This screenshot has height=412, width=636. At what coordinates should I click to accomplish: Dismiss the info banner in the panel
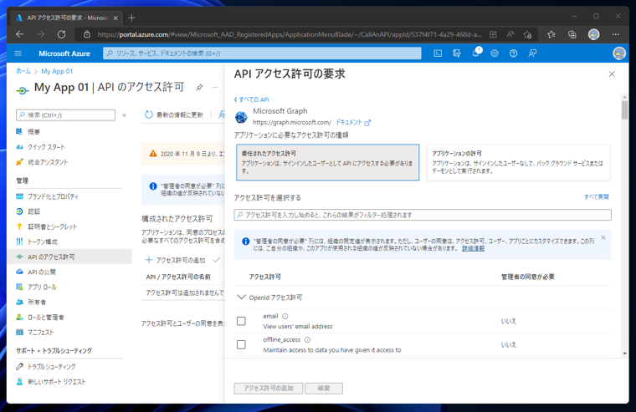603,238
